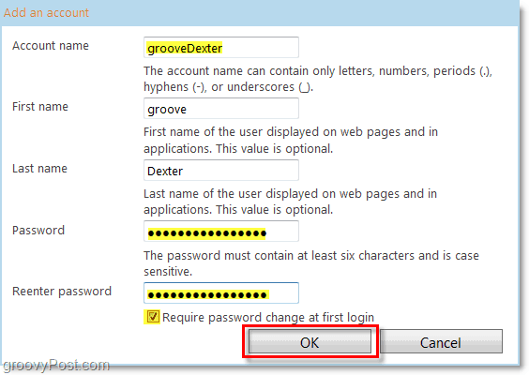Focus the First name input box
This screenshot has height=375, width=529.
(x=221, y=109)
